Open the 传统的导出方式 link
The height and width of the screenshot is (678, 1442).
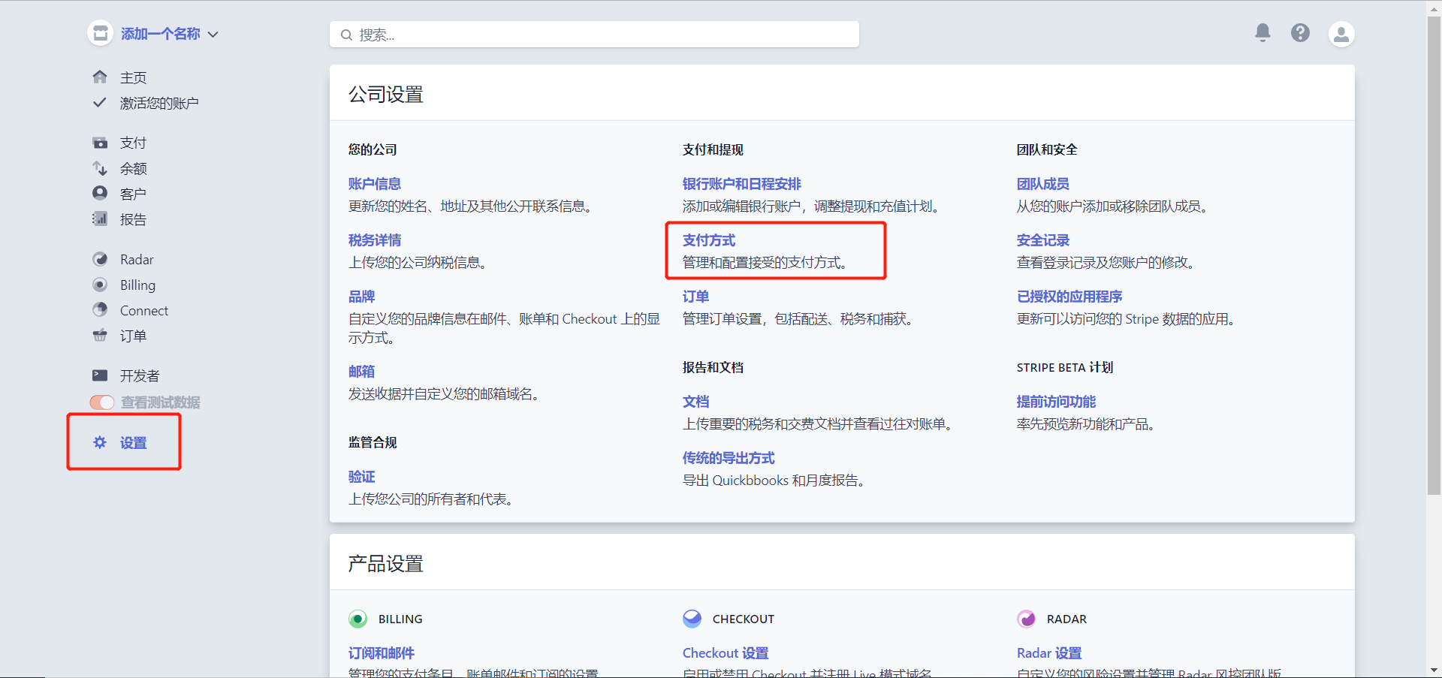729,458
